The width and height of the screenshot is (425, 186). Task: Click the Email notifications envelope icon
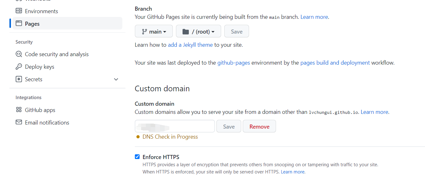click(x=19, y=122)
